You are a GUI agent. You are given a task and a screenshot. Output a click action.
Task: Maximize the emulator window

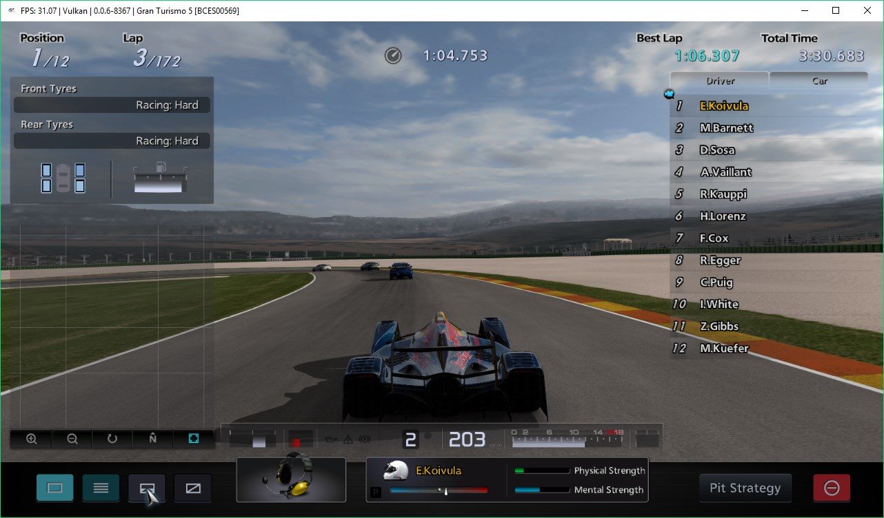836,10
